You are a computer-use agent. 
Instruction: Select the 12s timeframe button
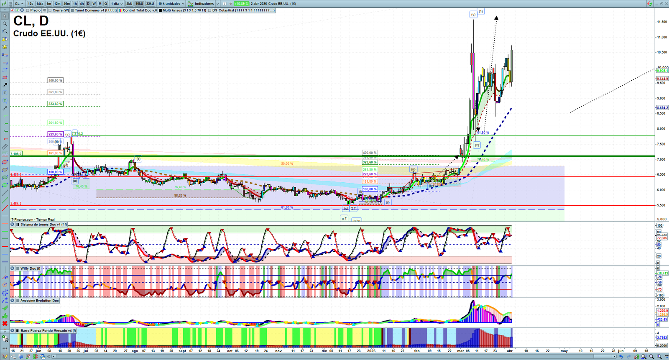(31, 4)
